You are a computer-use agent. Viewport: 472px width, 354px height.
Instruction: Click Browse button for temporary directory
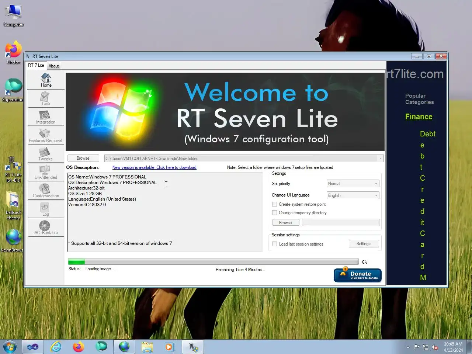285,223
